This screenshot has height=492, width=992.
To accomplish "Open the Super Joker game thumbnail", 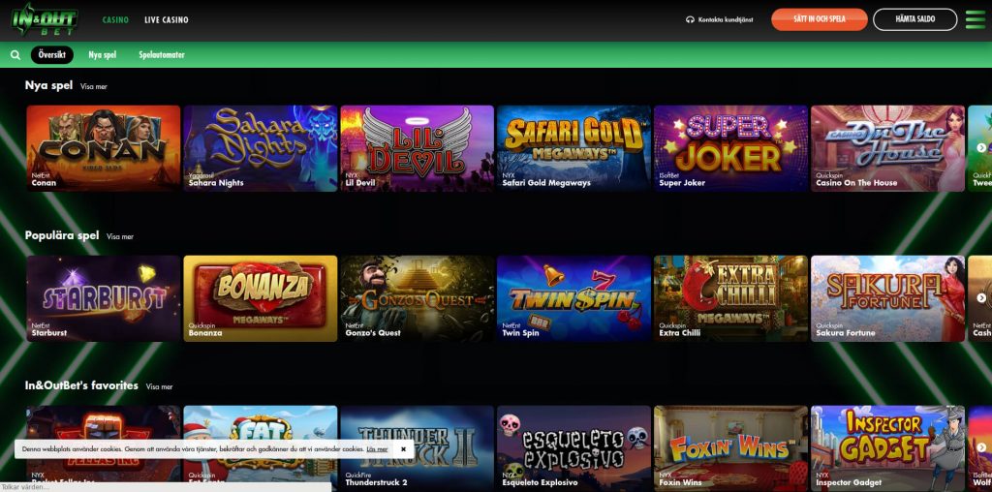I will pos(731,148).
